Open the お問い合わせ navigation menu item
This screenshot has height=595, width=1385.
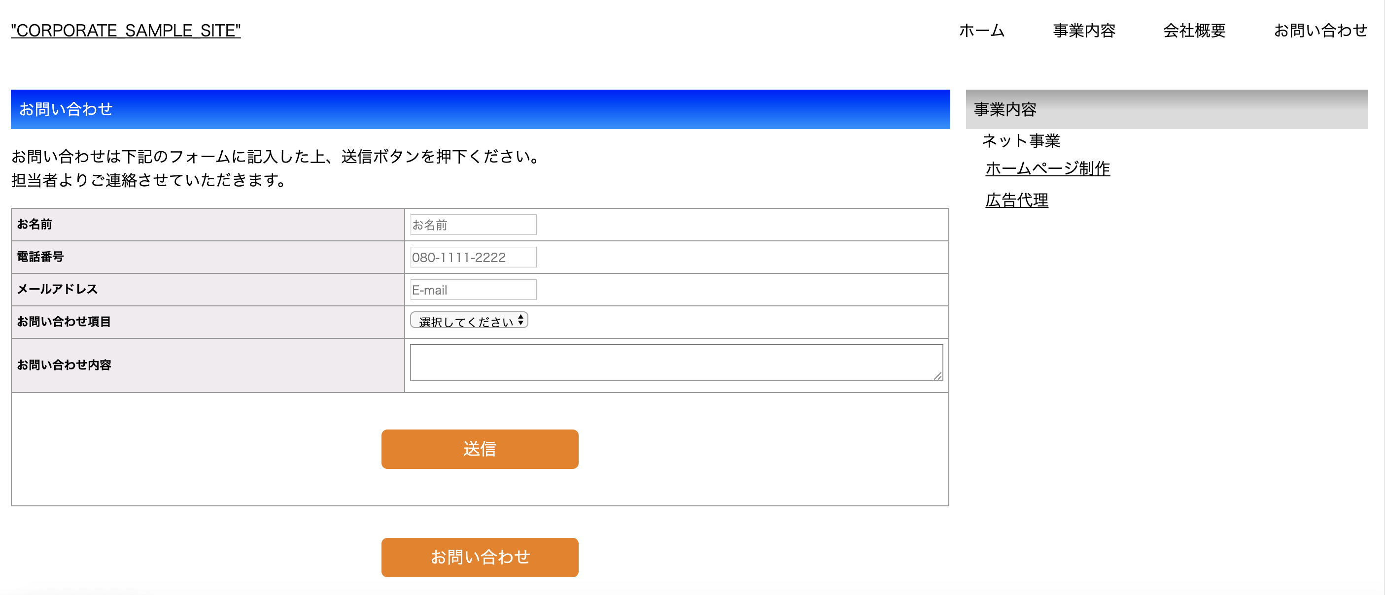pos(1320,31)
